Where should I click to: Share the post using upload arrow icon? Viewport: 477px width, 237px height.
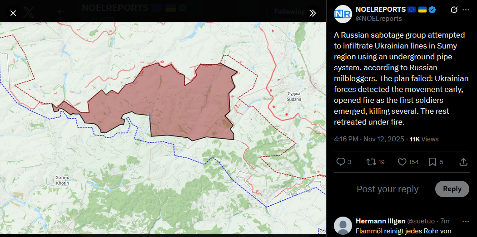(463, 162)
